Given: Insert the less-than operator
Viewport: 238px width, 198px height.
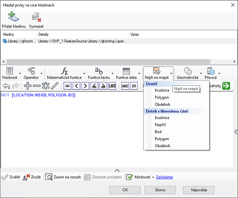Looking at the screenshot, I should point(76,86).
